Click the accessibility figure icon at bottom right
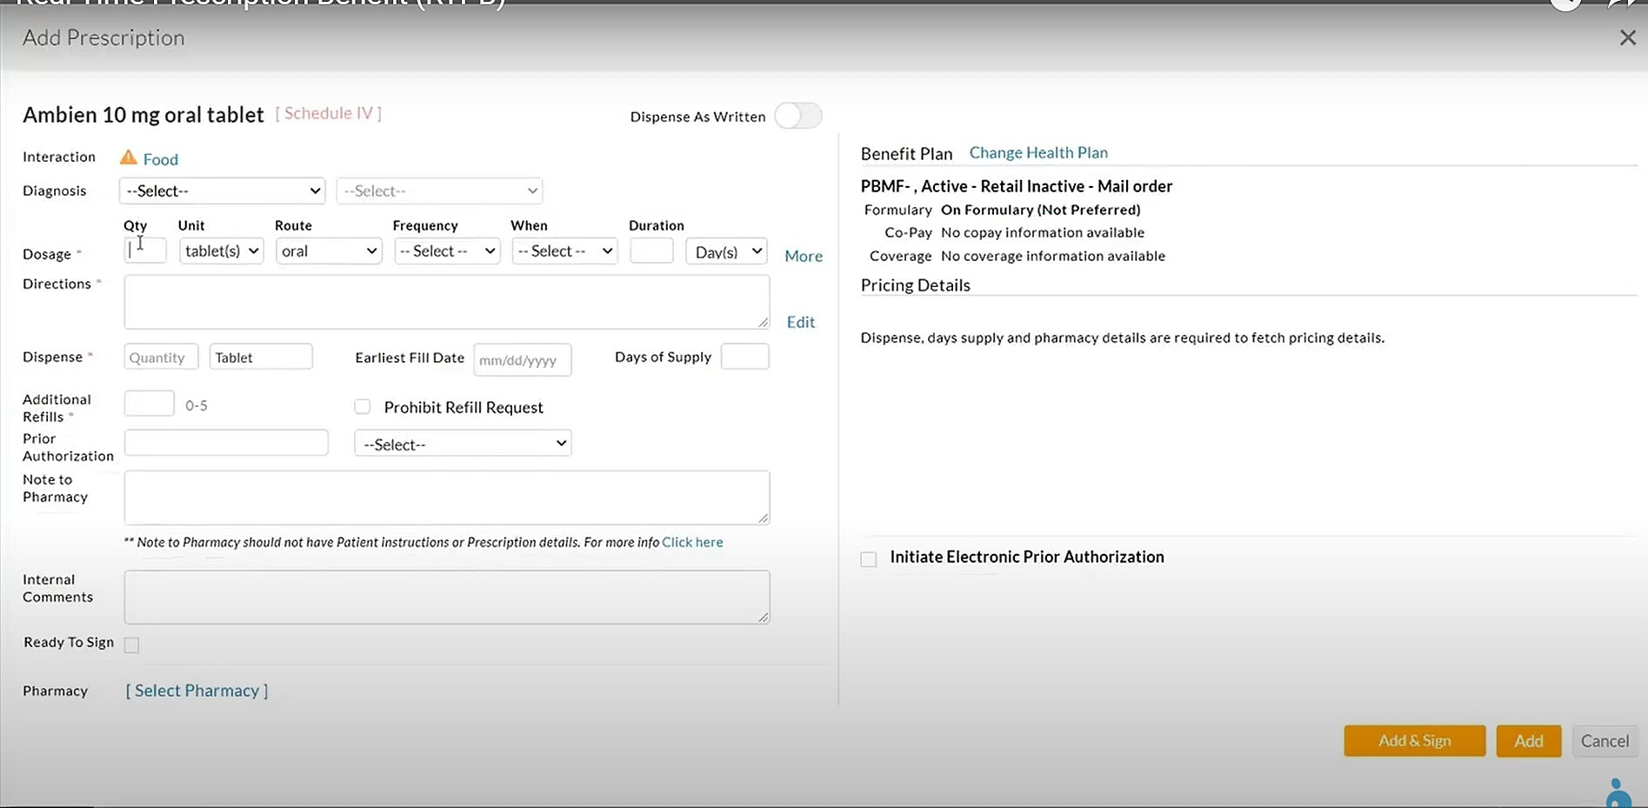Viewport: 1648px width, 808px height. (x=1618, y=792)
